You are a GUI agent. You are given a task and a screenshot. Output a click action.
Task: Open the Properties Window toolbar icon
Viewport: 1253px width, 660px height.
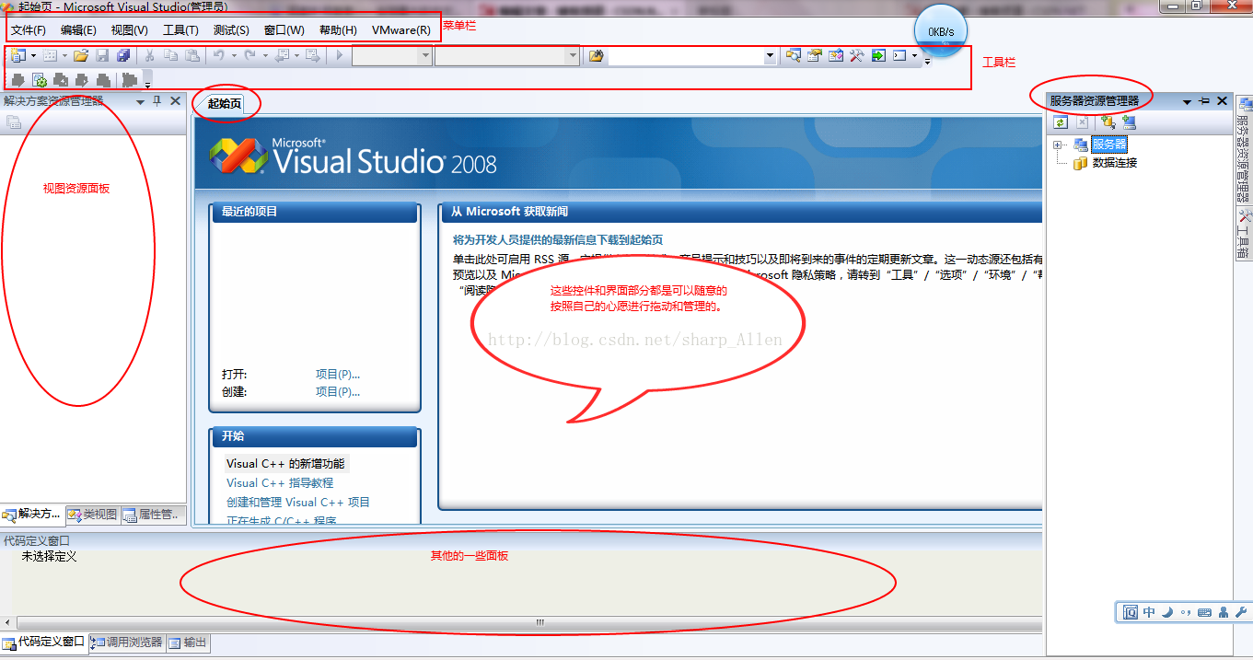(814, 55)
